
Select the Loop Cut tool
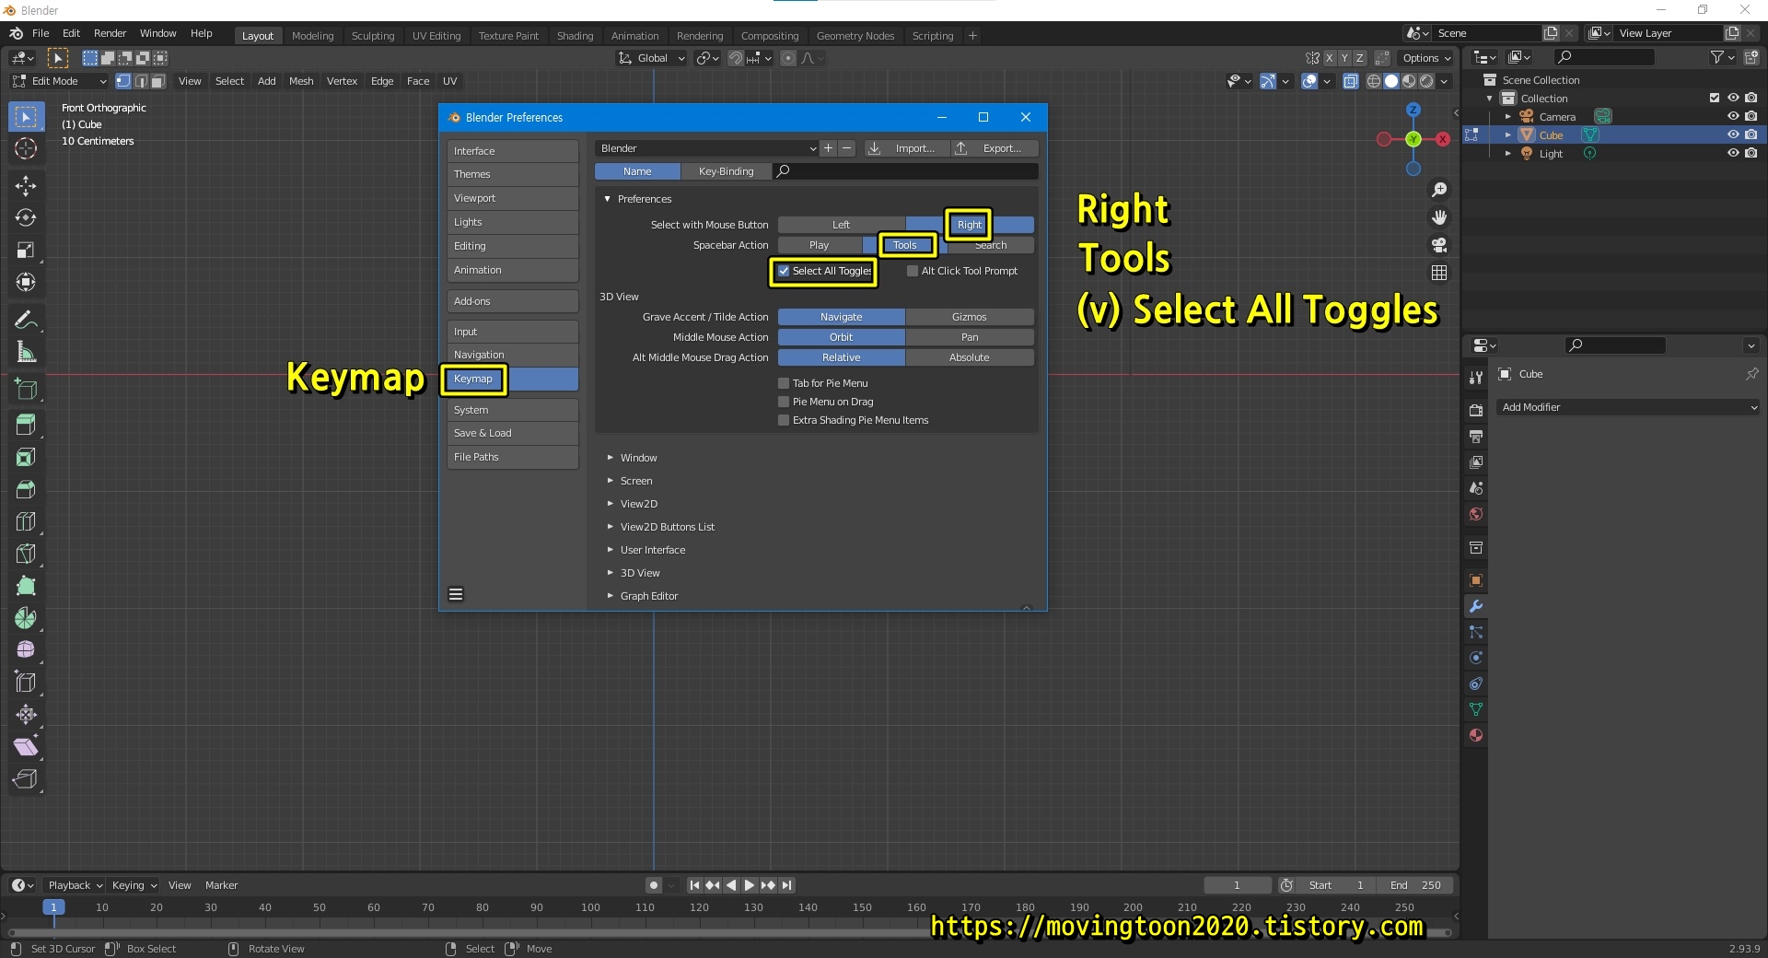pos(26,522)
